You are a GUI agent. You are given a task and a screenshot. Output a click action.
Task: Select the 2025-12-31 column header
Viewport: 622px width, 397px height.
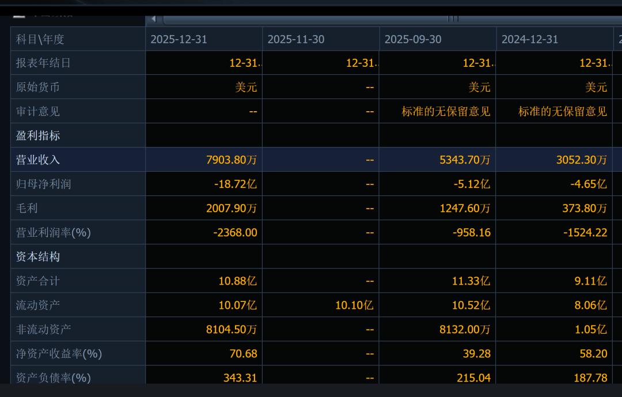pos(179,39)
